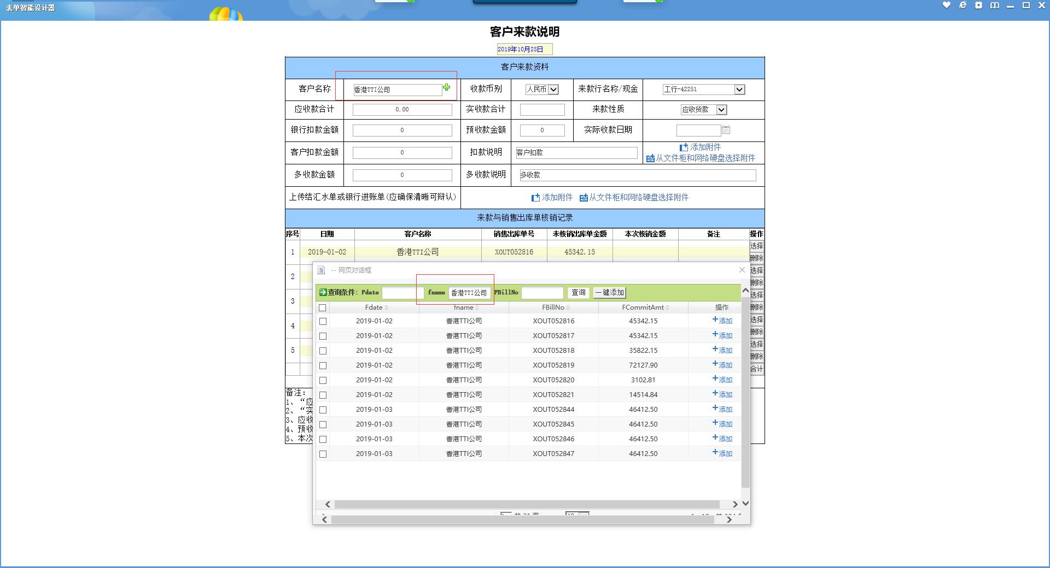Viewport: 1050px width, 568px height.
Task: Add the XOUT052846 row via 添加
Action: click(x=722, y=439)
